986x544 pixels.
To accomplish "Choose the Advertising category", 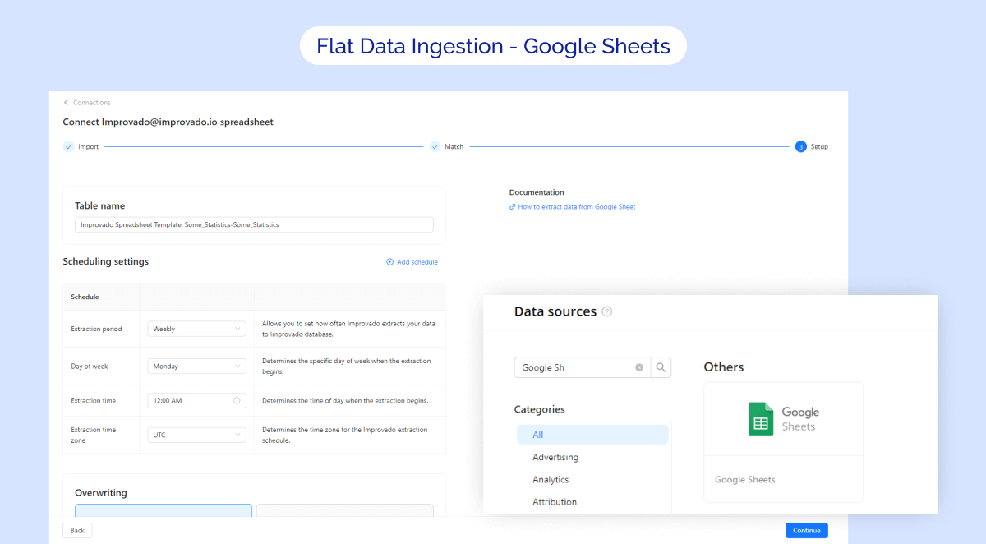I will click(555, 457).
